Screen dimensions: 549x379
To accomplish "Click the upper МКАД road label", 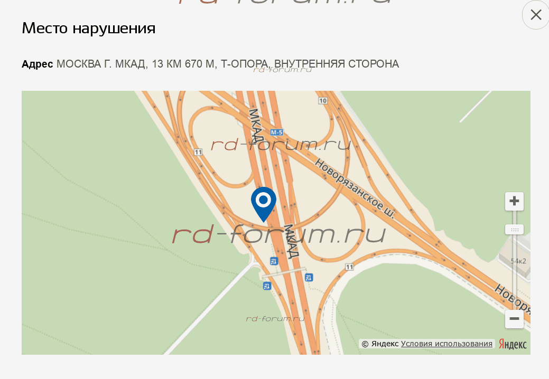I will point(256,125).
